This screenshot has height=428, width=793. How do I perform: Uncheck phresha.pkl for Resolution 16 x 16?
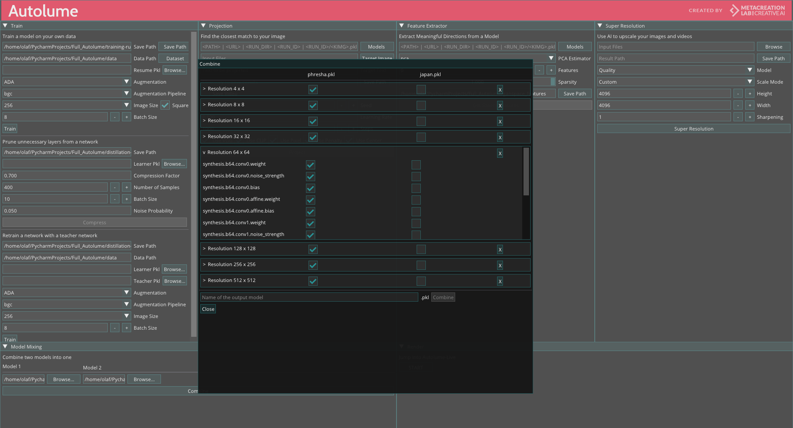pyautogui.click(x=313, y=121)
